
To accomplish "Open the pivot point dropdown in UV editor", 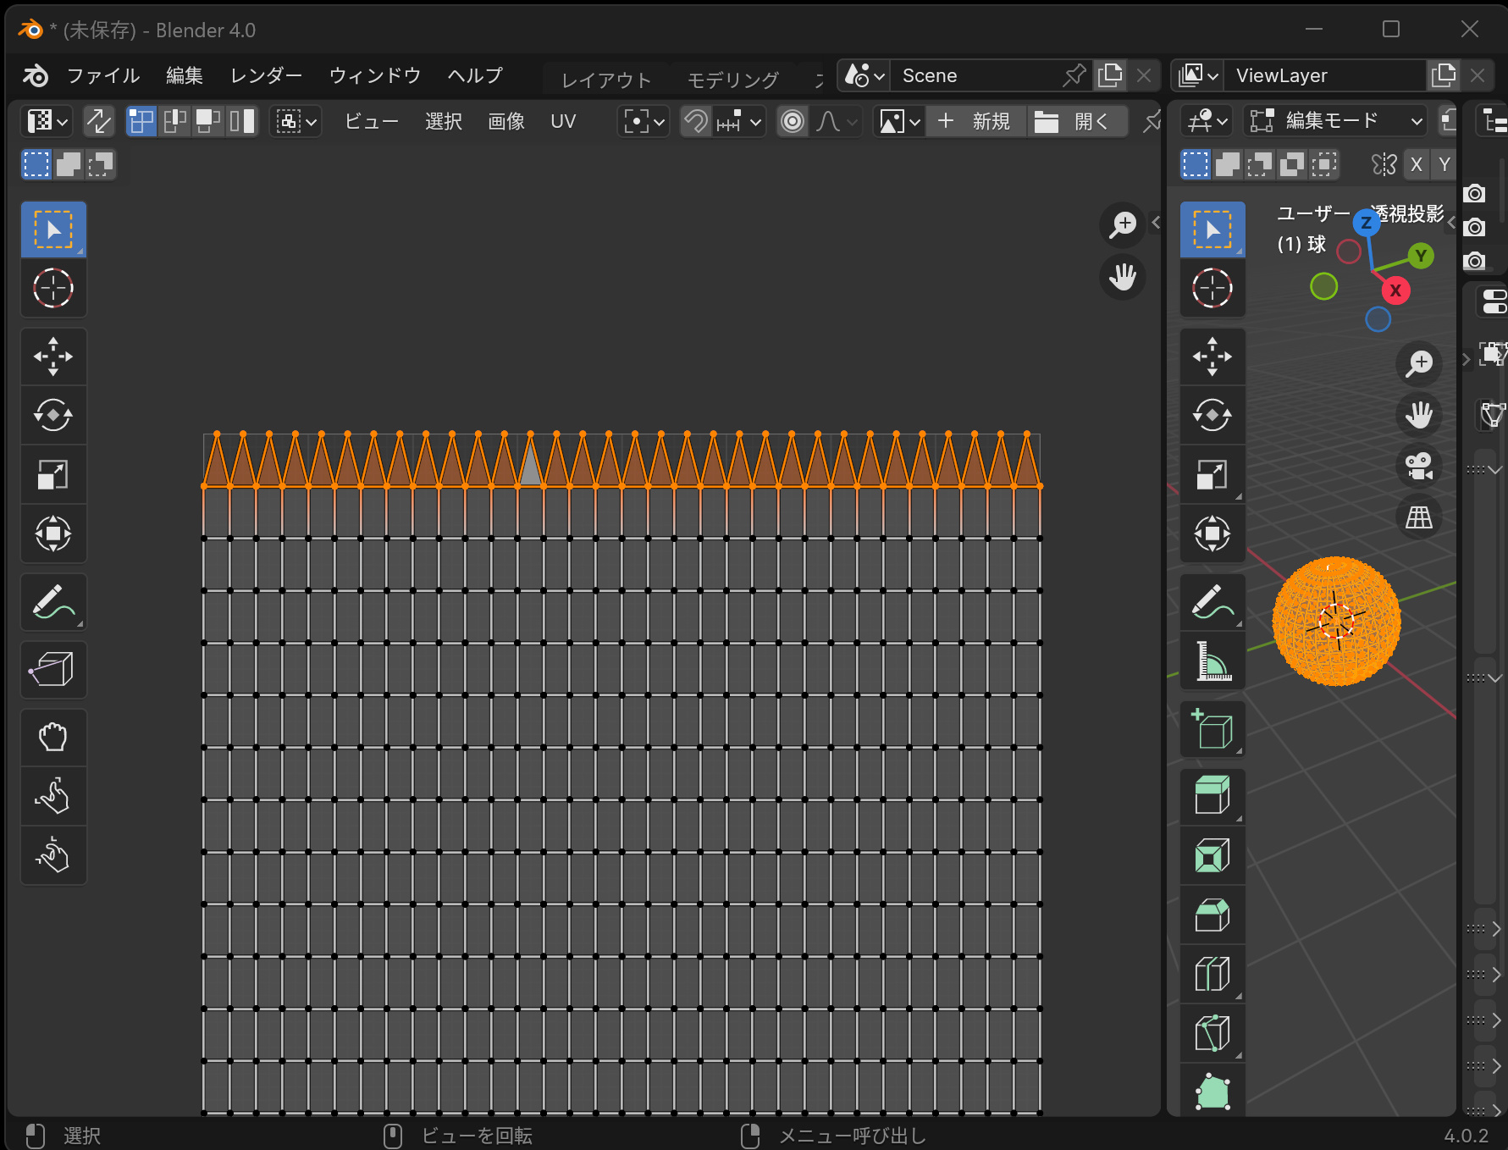I will click(x=644, y=121).
